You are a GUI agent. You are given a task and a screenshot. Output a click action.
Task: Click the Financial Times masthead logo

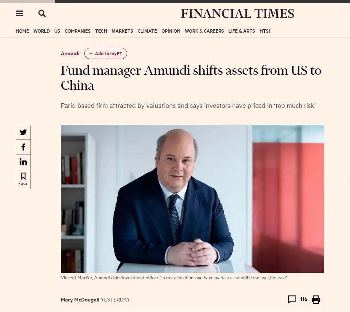(238, 14)
